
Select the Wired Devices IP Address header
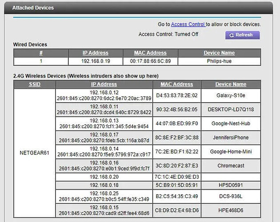[x=95, y=53]
